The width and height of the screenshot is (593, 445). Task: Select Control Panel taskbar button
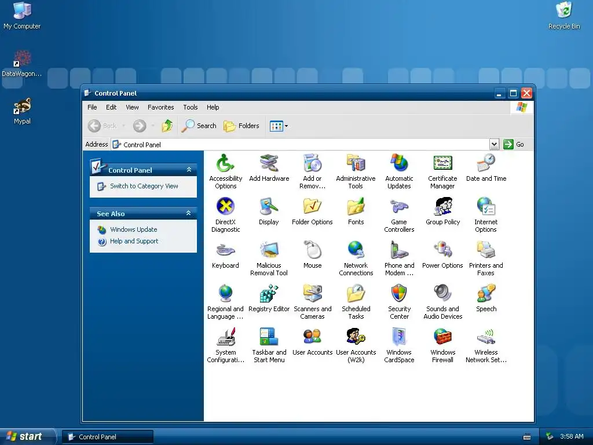click(108, 437)
